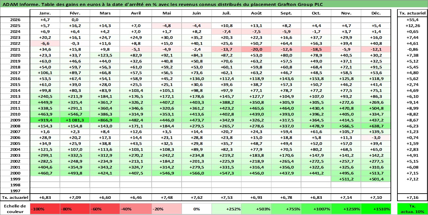This screenshot has width=428, height=215.
Task: Select the 2026 row label
Action: click(15, 20)
